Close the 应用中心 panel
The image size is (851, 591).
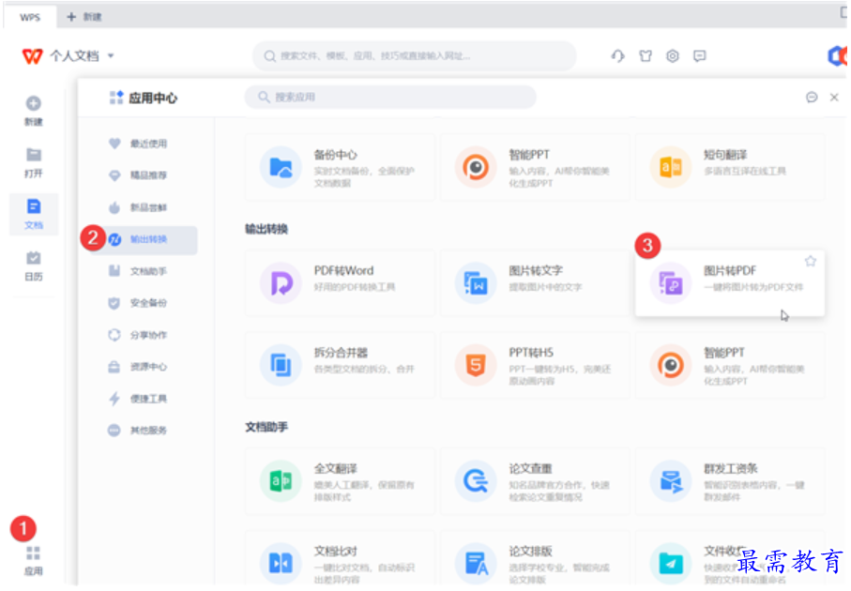point(834,98)
